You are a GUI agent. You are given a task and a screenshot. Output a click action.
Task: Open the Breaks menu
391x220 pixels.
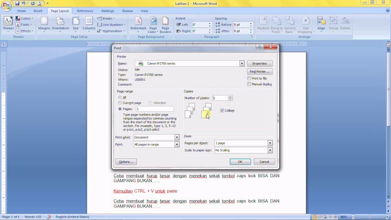(x=106, y=18)
